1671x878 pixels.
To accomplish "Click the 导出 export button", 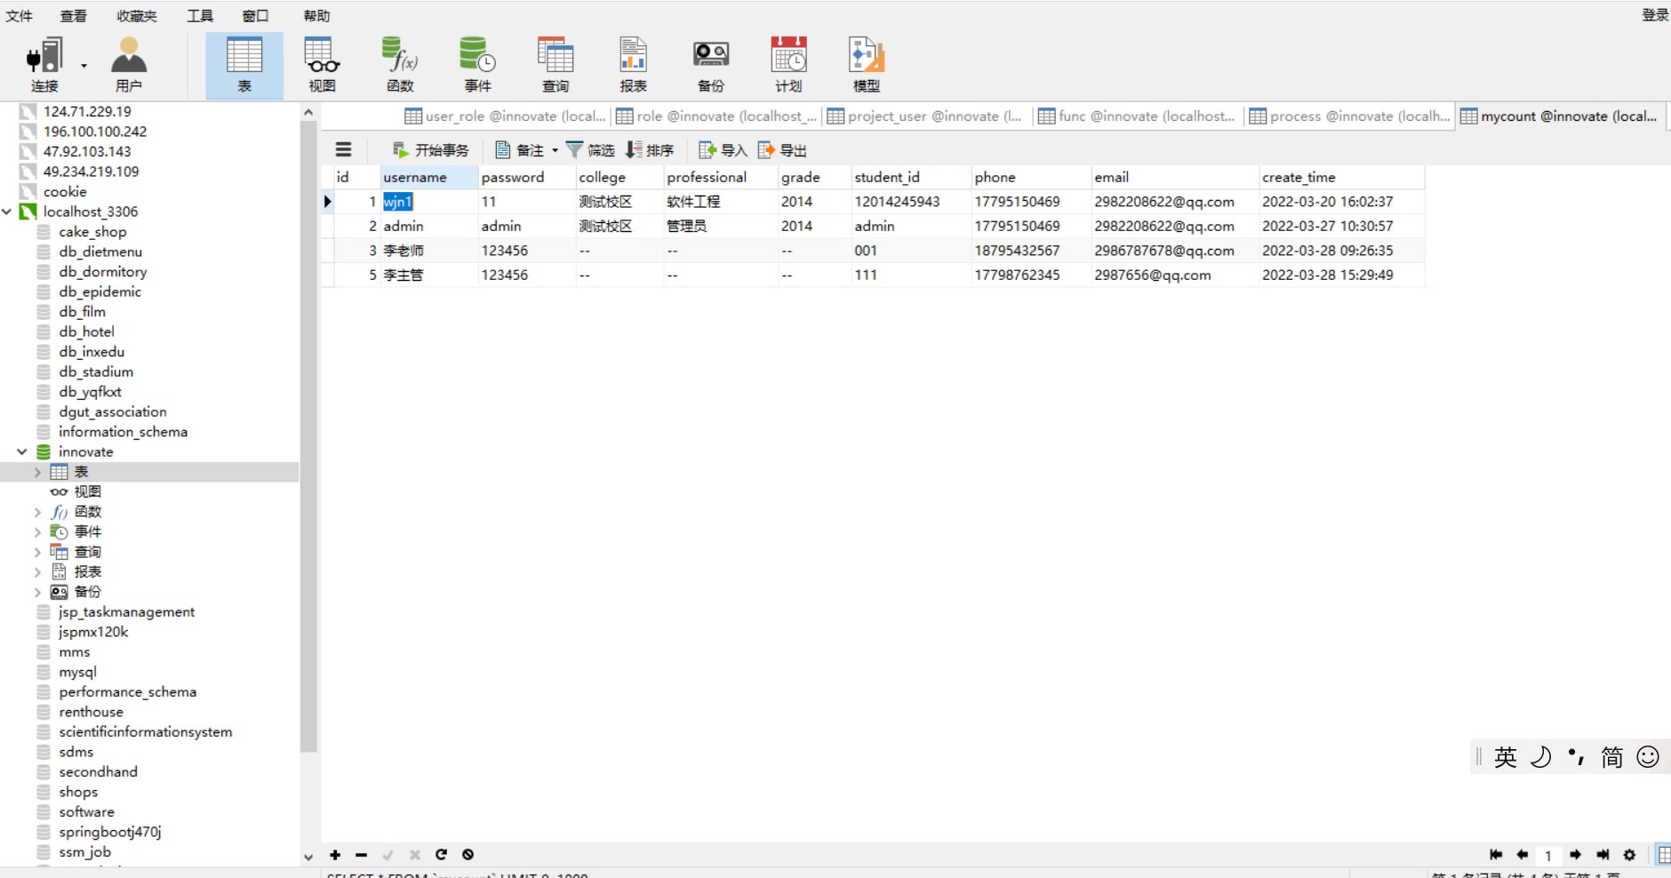I will tap(782, 150).
